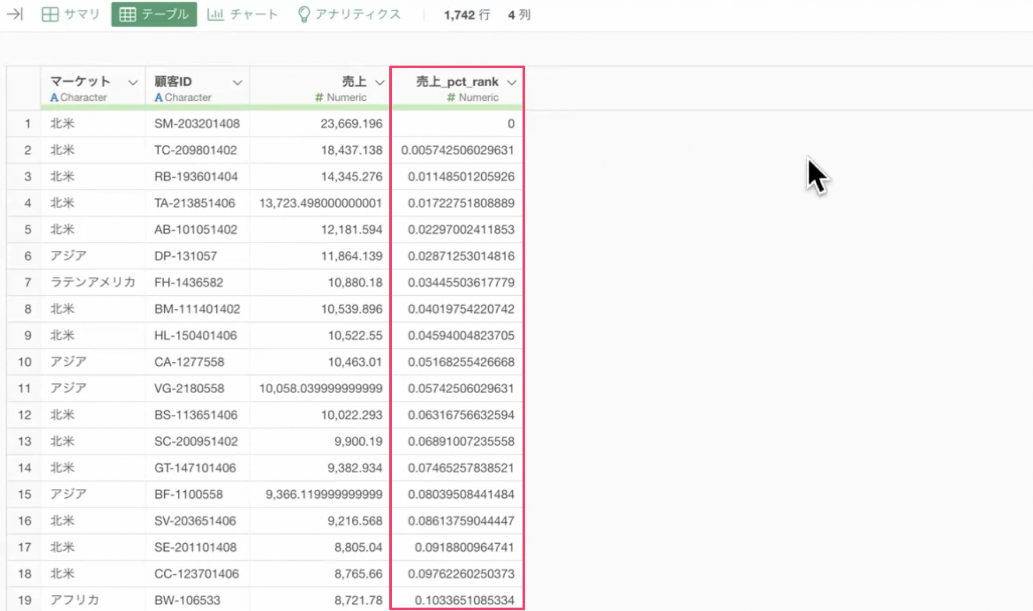Click the 売上_pct_rank column header name
Screen dimensions: 1033x611
click(x=457, y=81)
